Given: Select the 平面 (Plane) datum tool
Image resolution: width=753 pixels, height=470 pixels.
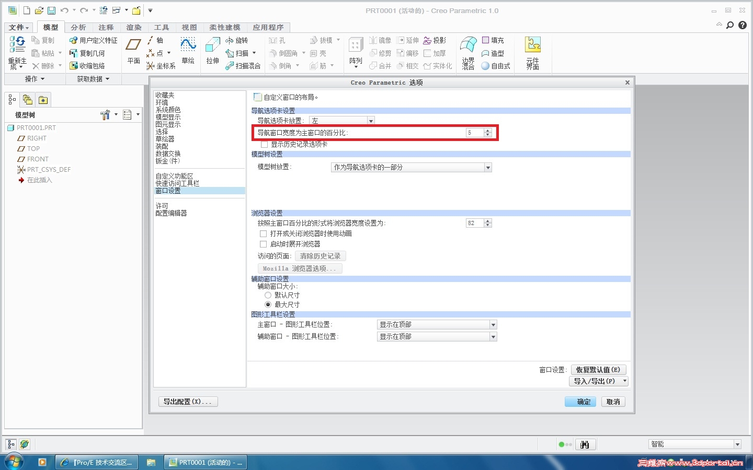Looking at the screenshot, I should 133,51.
